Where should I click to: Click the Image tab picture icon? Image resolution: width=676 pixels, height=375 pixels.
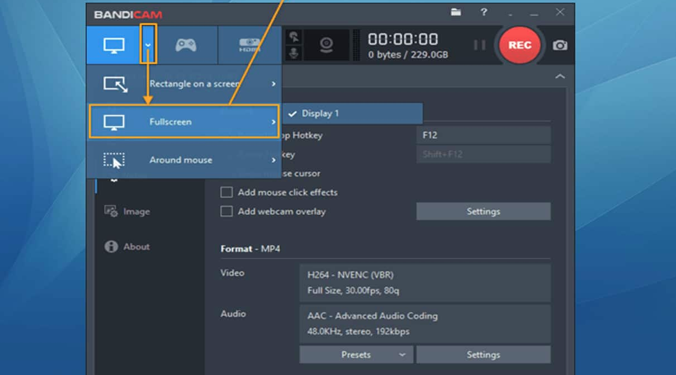pos(111,211)
